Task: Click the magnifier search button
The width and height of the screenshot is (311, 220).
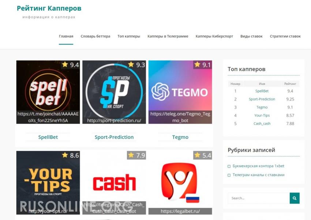Action: pos(295,198)
